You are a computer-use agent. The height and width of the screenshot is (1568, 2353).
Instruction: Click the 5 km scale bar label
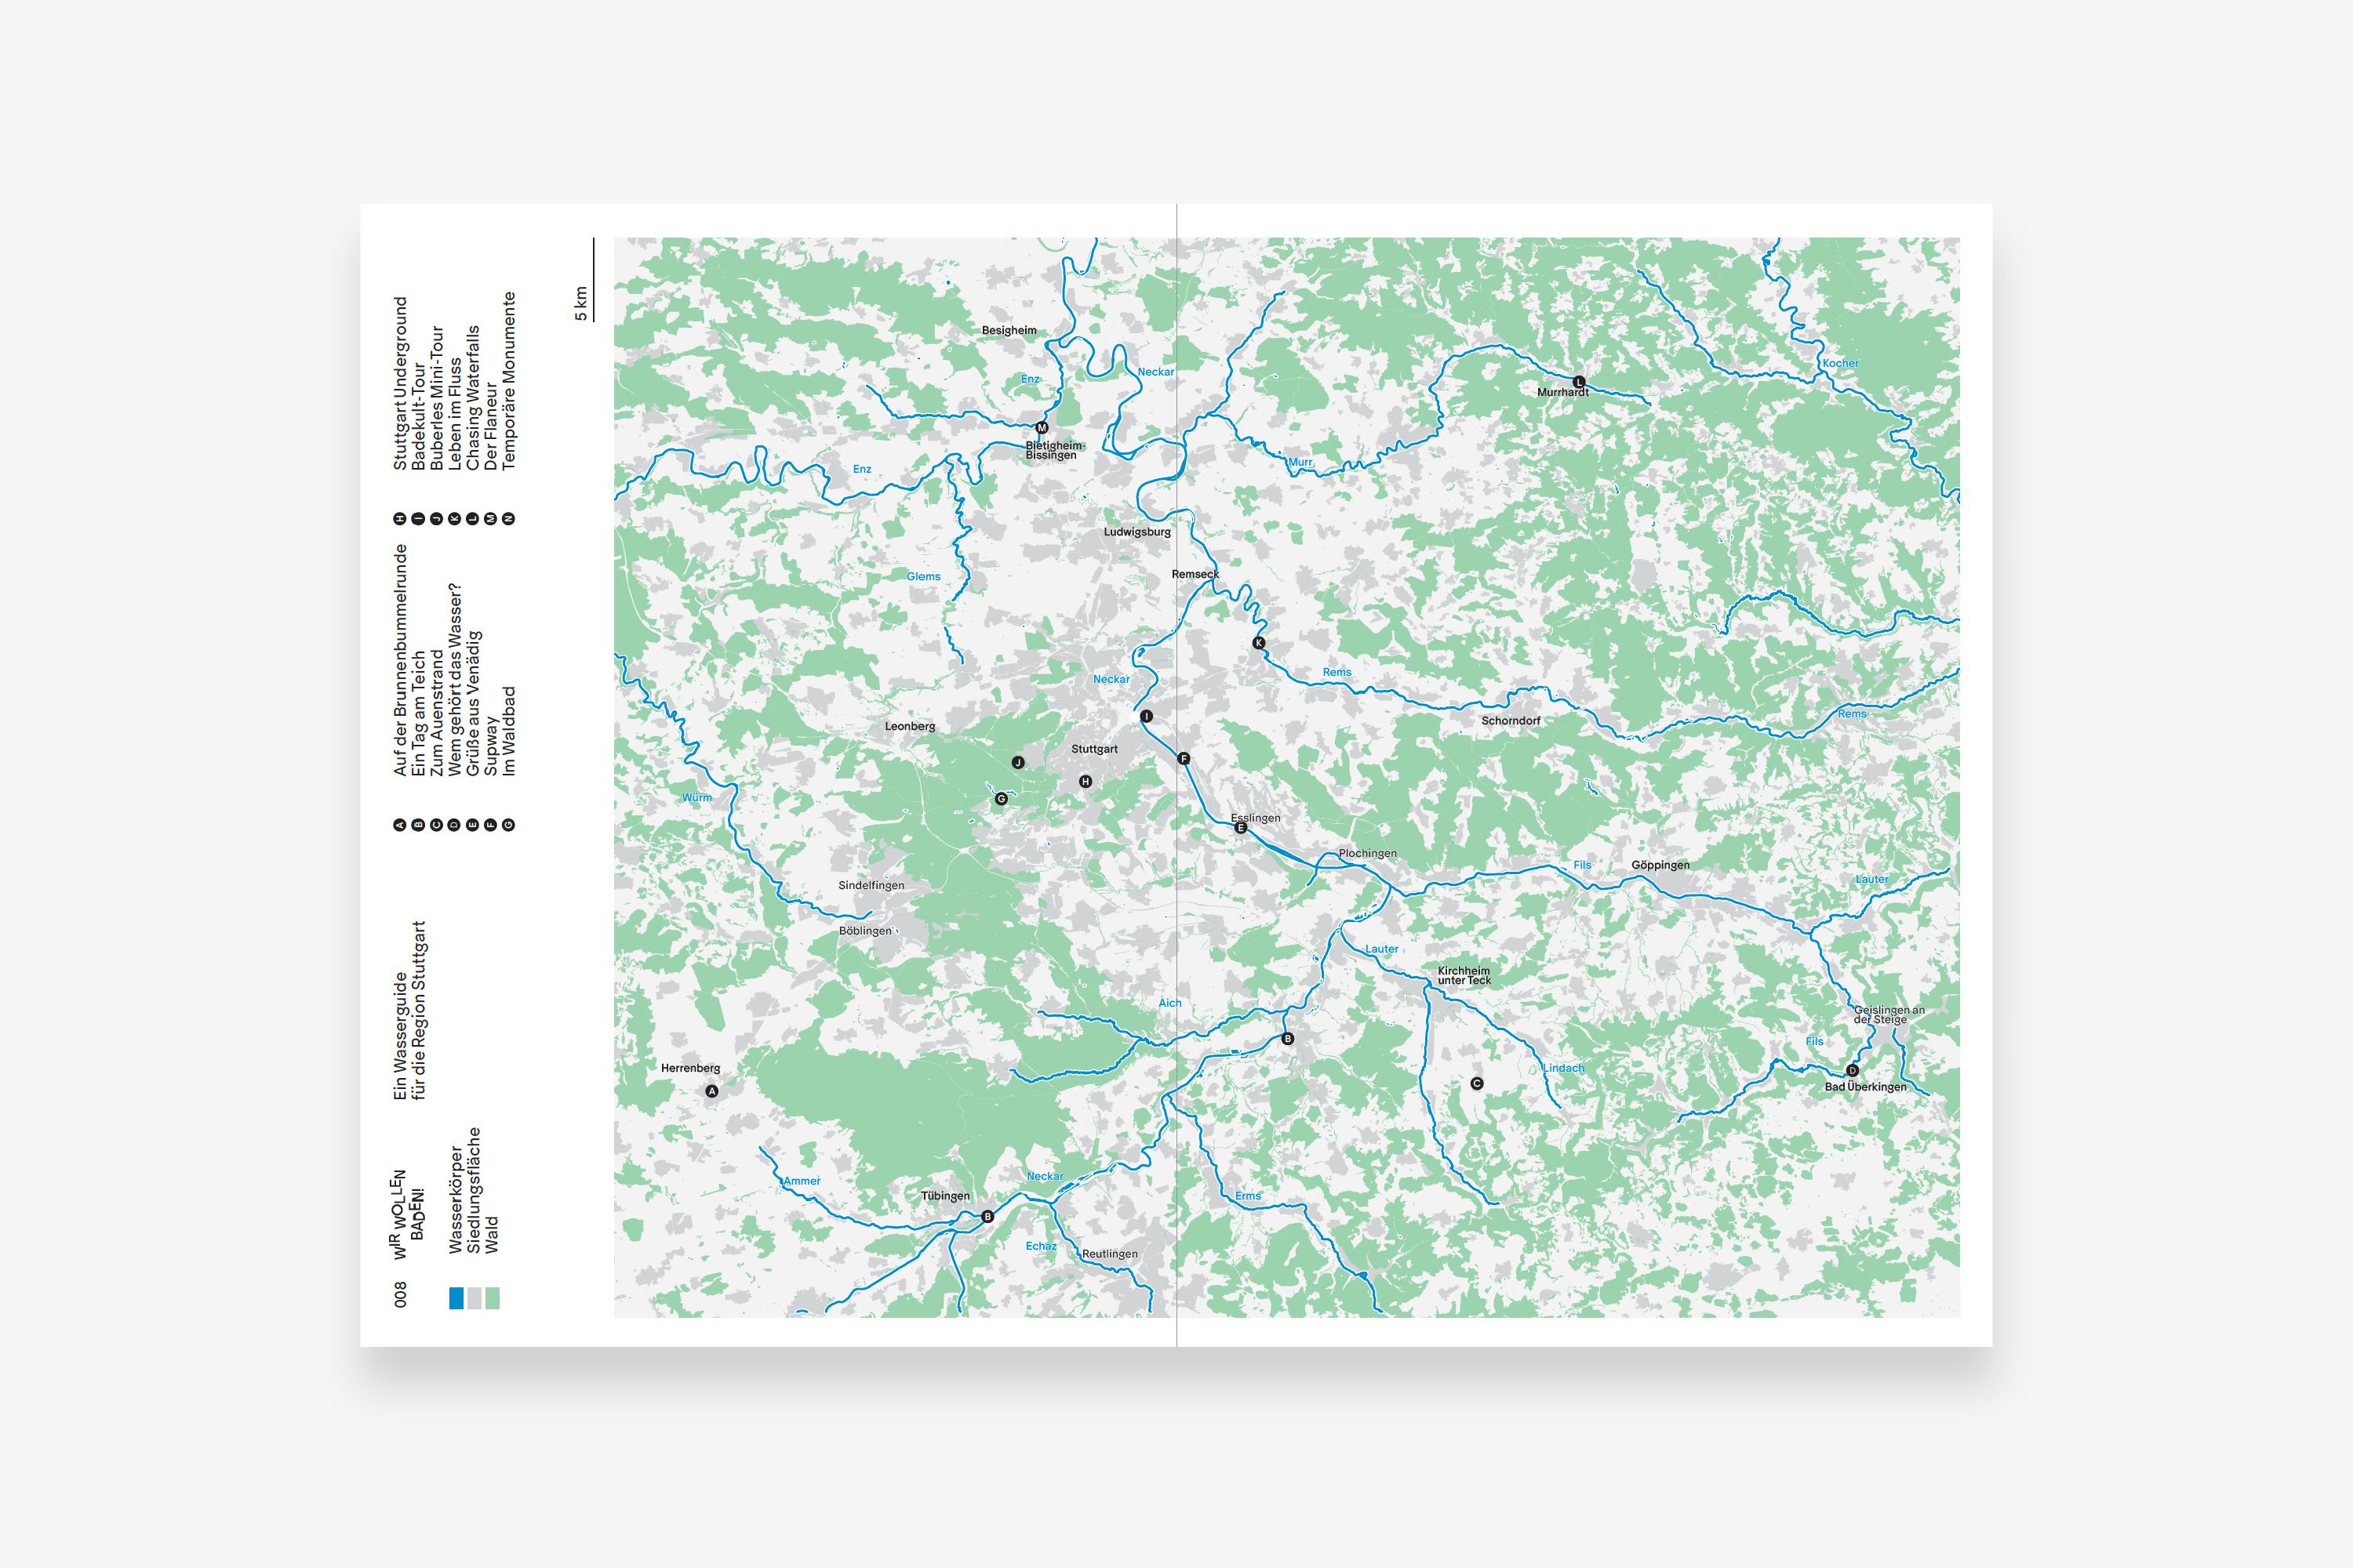(580, 304)
